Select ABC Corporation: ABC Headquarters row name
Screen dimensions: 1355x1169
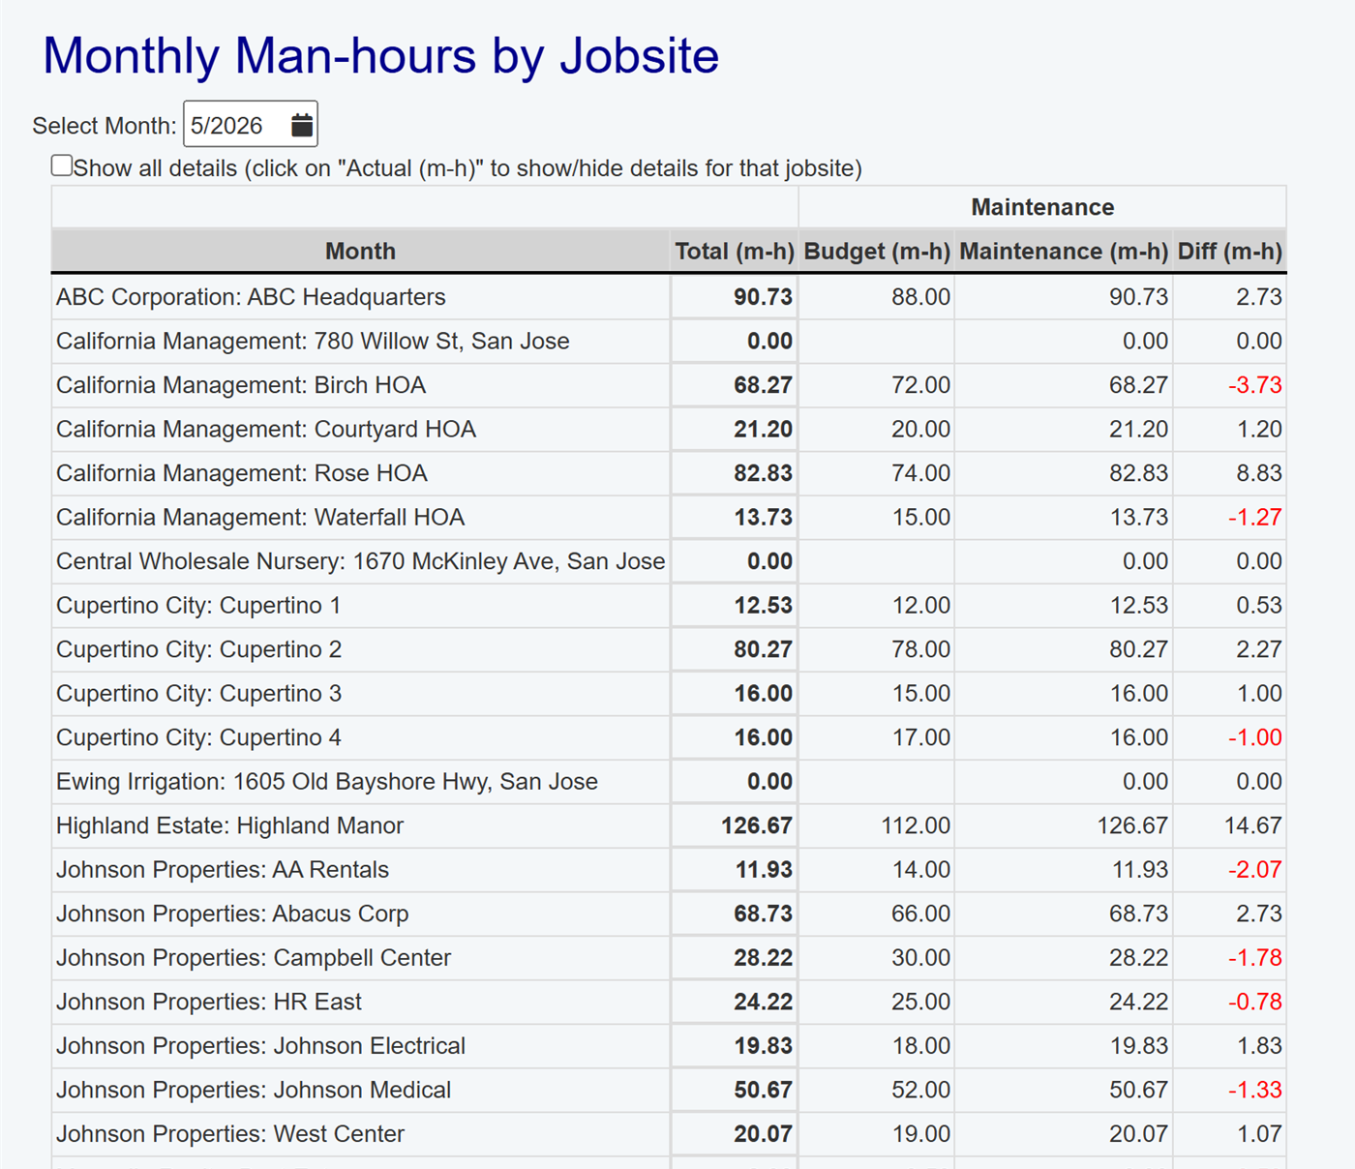tap(251, 297)
